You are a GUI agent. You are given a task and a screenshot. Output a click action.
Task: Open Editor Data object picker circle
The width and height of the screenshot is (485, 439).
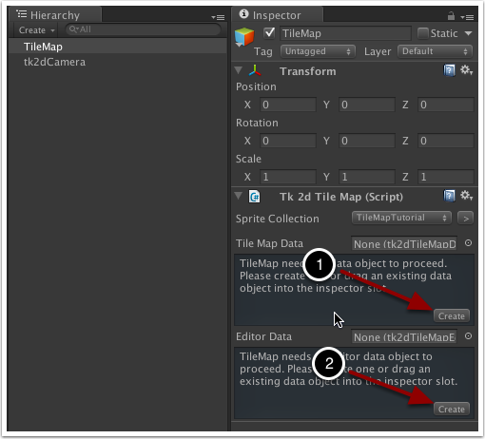click(468, 336)
